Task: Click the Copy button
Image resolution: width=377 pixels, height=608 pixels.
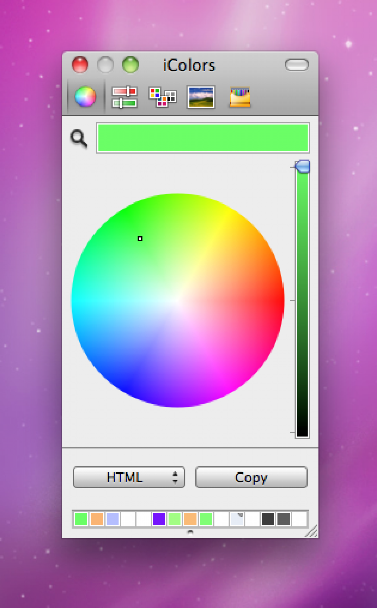Action: click(x=251, y=478)
